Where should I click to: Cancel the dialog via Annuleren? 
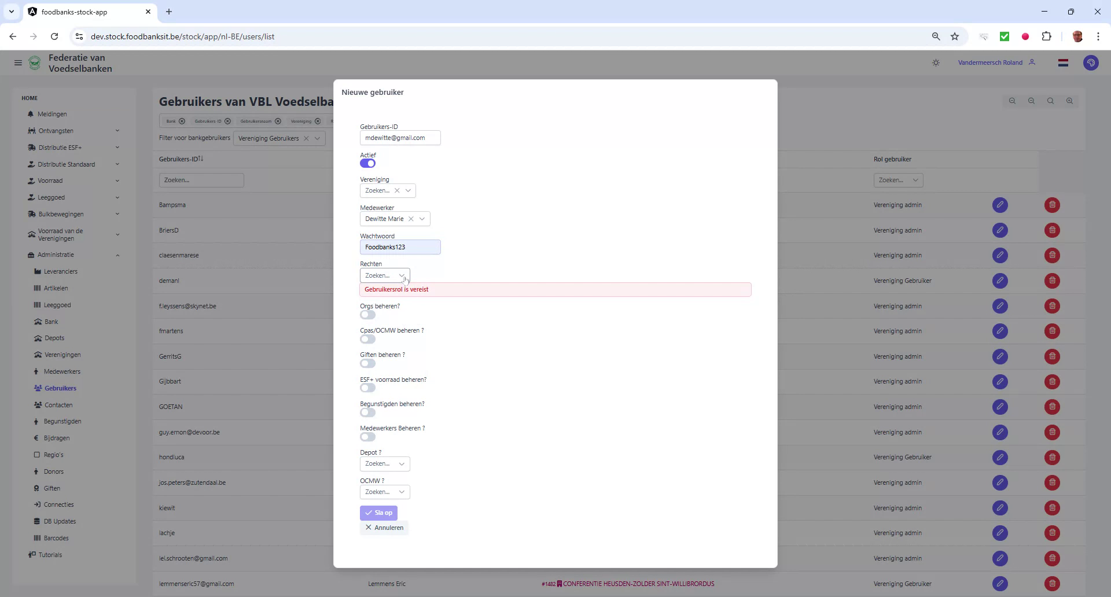(x=384, y=528)
